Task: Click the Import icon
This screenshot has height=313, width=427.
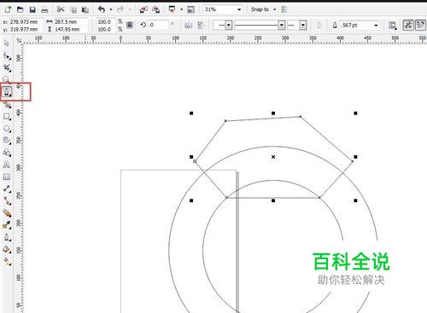Action: click(x=143, y=9)
